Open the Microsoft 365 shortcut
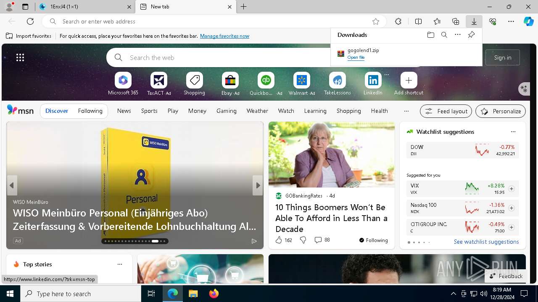 click(123, 84)
